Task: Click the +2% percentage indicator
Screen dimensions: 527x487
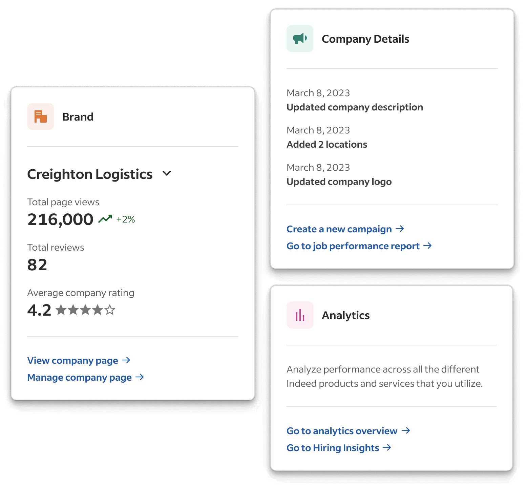Action: [x=125, y=219]
